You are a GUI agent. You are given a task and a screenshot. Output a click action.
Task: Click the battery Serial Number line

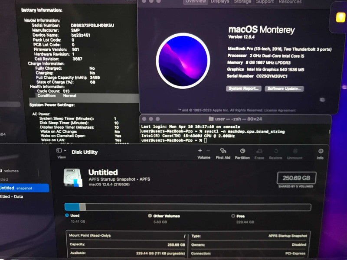73,26
